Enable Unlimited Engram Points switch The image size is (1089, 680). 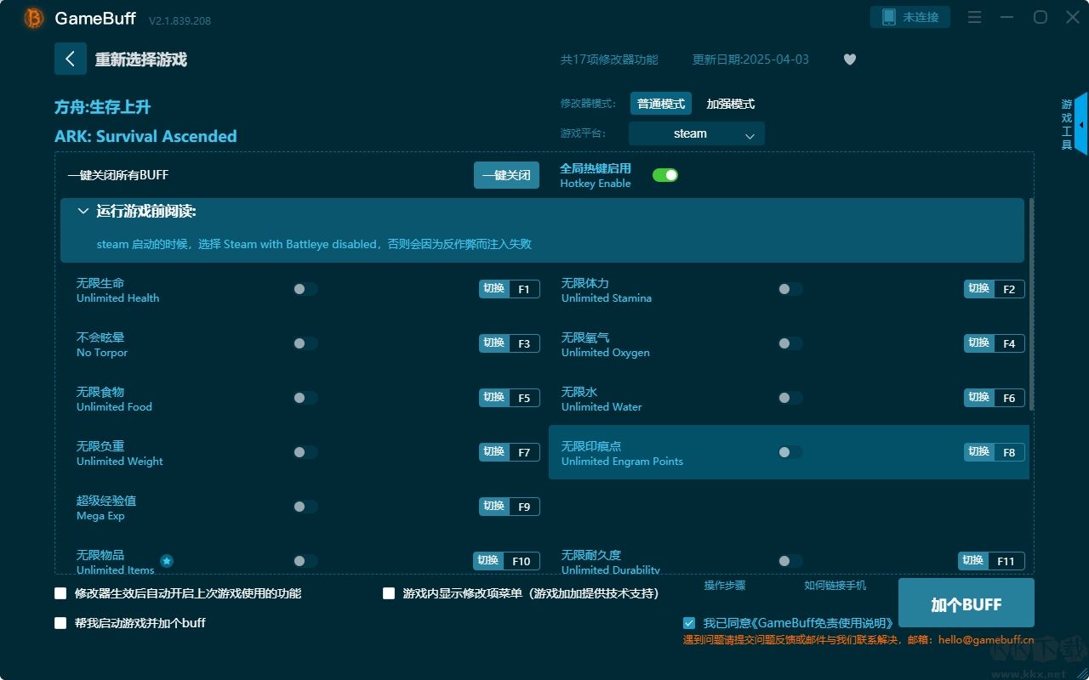(790, 452)
